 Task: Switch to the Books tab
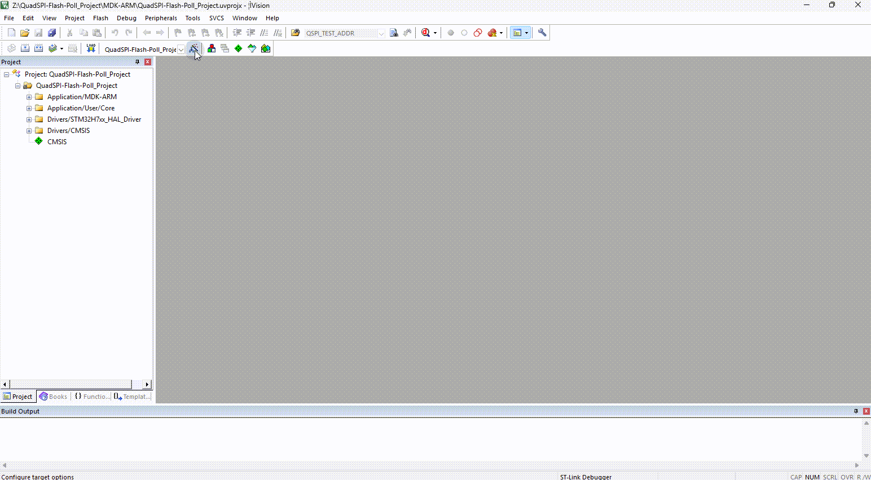pyautogui.click(x=54, y=397)
